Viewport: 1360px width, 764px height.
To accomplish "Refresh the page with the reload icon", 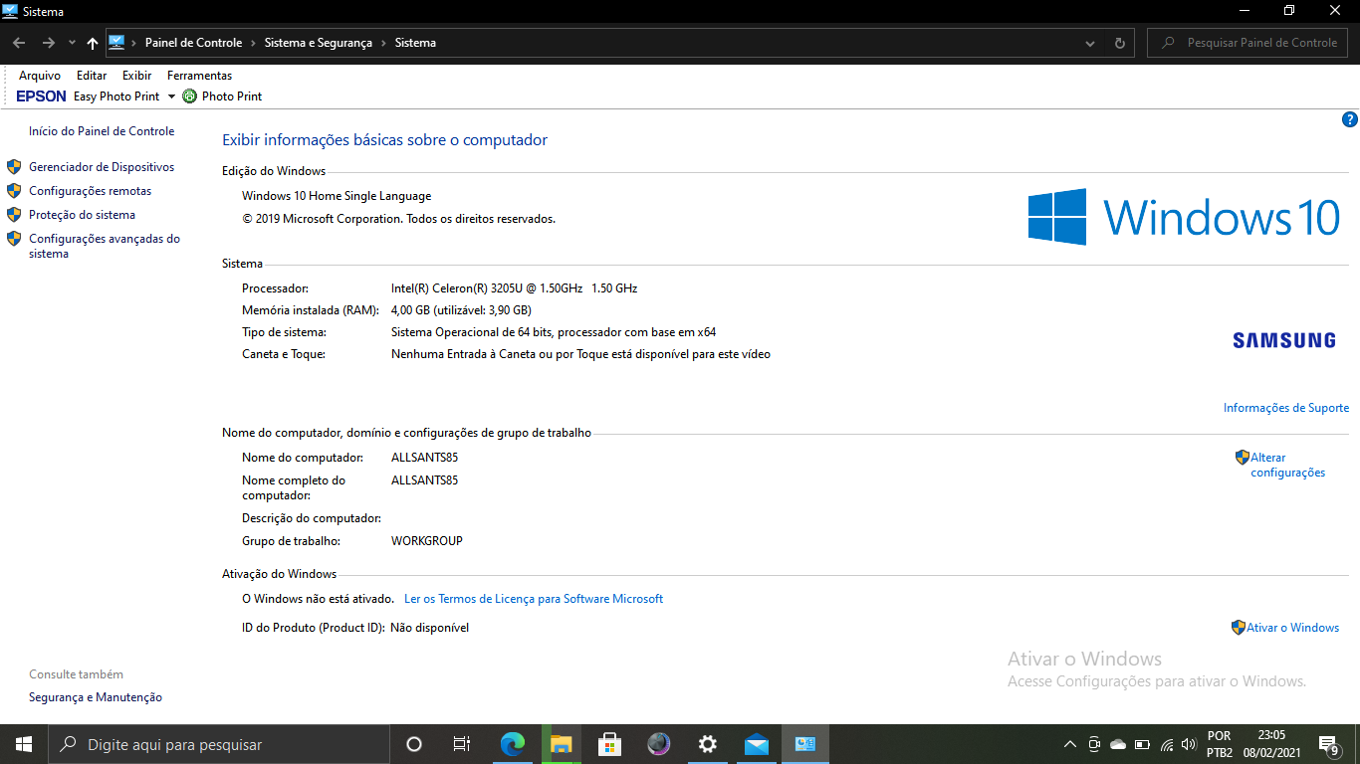I will tap(1120, 44).
